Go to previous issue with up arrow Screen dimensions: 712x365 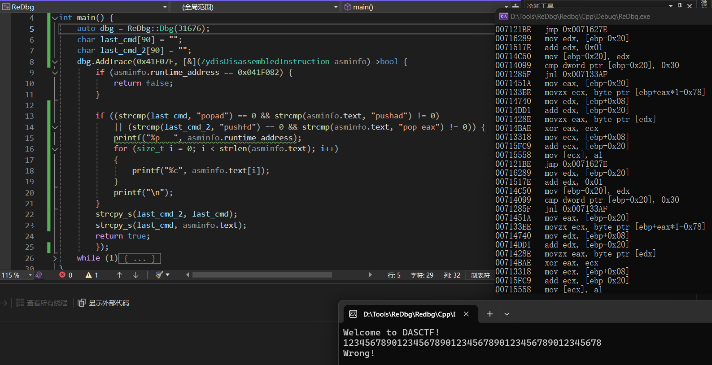click(x=119, y=275)
